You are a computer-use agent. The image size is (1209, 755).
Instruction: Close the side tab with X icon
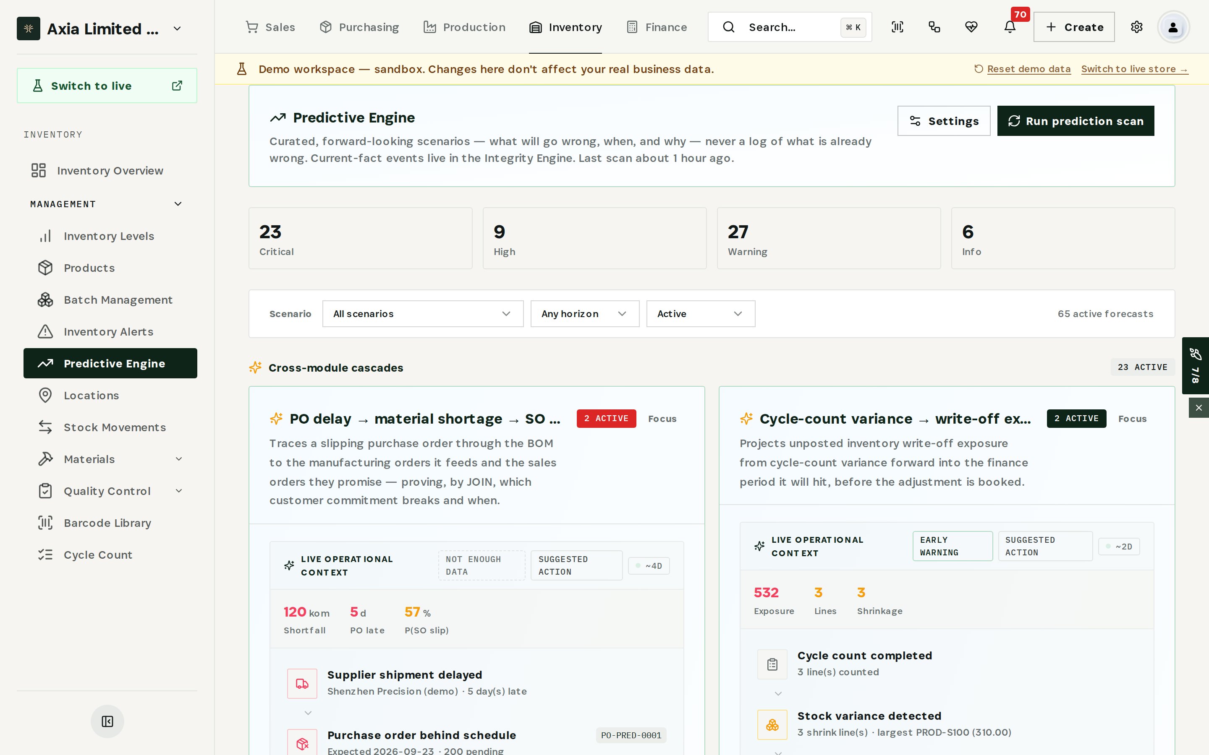[1199, 408]
